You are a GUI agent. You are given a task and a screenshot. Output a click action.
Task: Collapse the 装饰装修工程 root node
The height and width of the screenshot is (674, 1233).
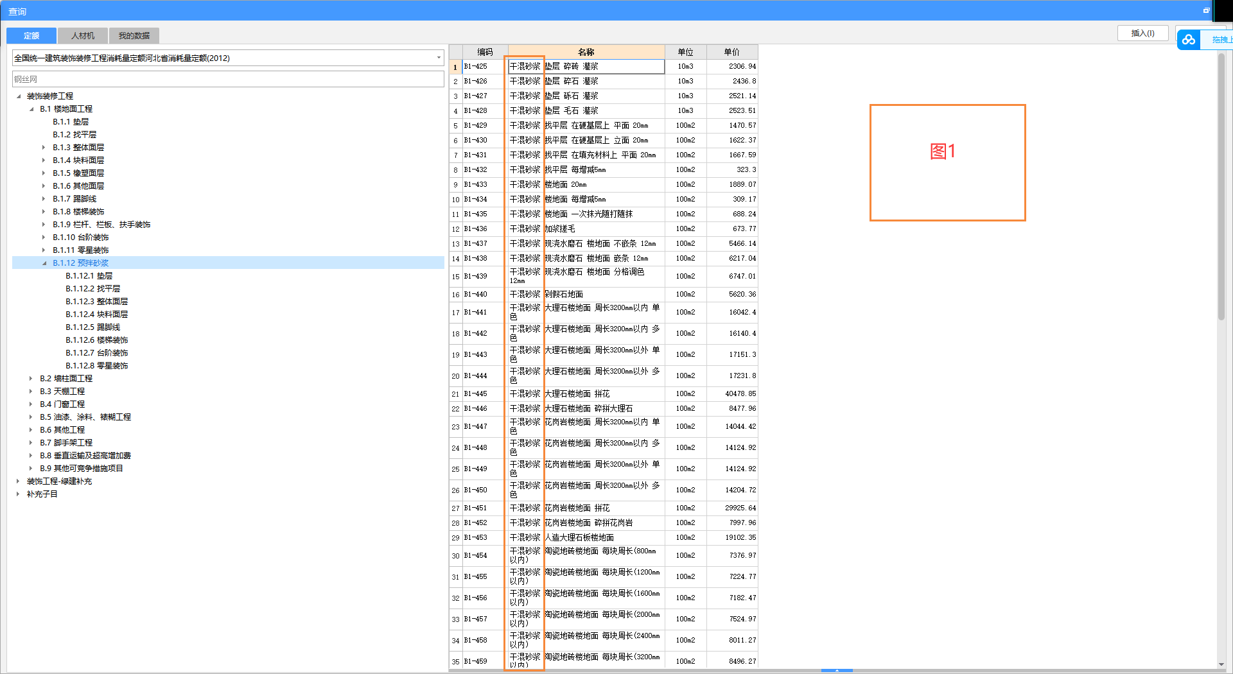click(19, 96)
